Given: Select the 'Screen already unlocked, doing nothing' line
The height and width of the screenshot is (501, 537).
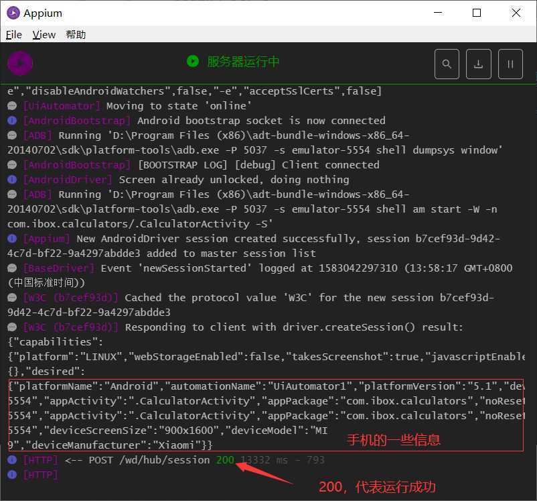Looking at the screenshot, I should pyautogui.click(x=234, y=180).
